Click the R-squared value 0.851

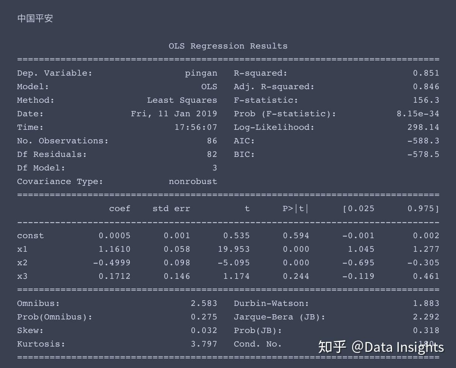pyautogui.click(x=427, y=73)
